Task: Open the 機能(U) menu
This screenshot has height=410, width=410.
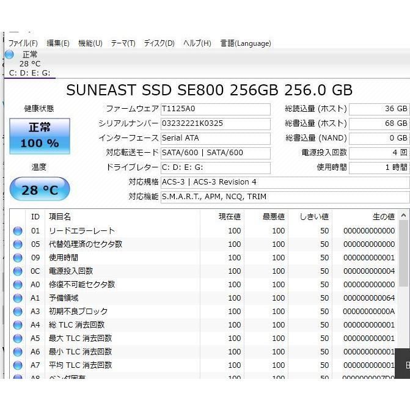Action: (x=90, y=43)
